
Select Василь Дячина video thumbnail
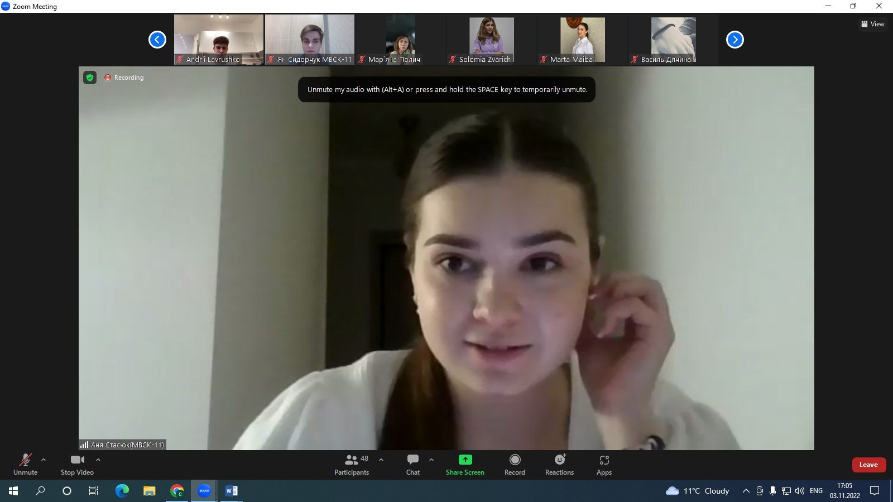[674, 40]
